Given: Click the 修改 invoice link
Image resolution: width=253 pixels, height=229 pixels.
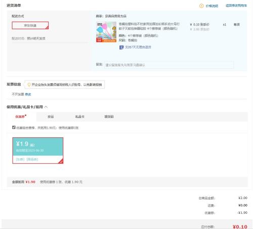Looking at the screenshot, I should (x=28, y=94).
